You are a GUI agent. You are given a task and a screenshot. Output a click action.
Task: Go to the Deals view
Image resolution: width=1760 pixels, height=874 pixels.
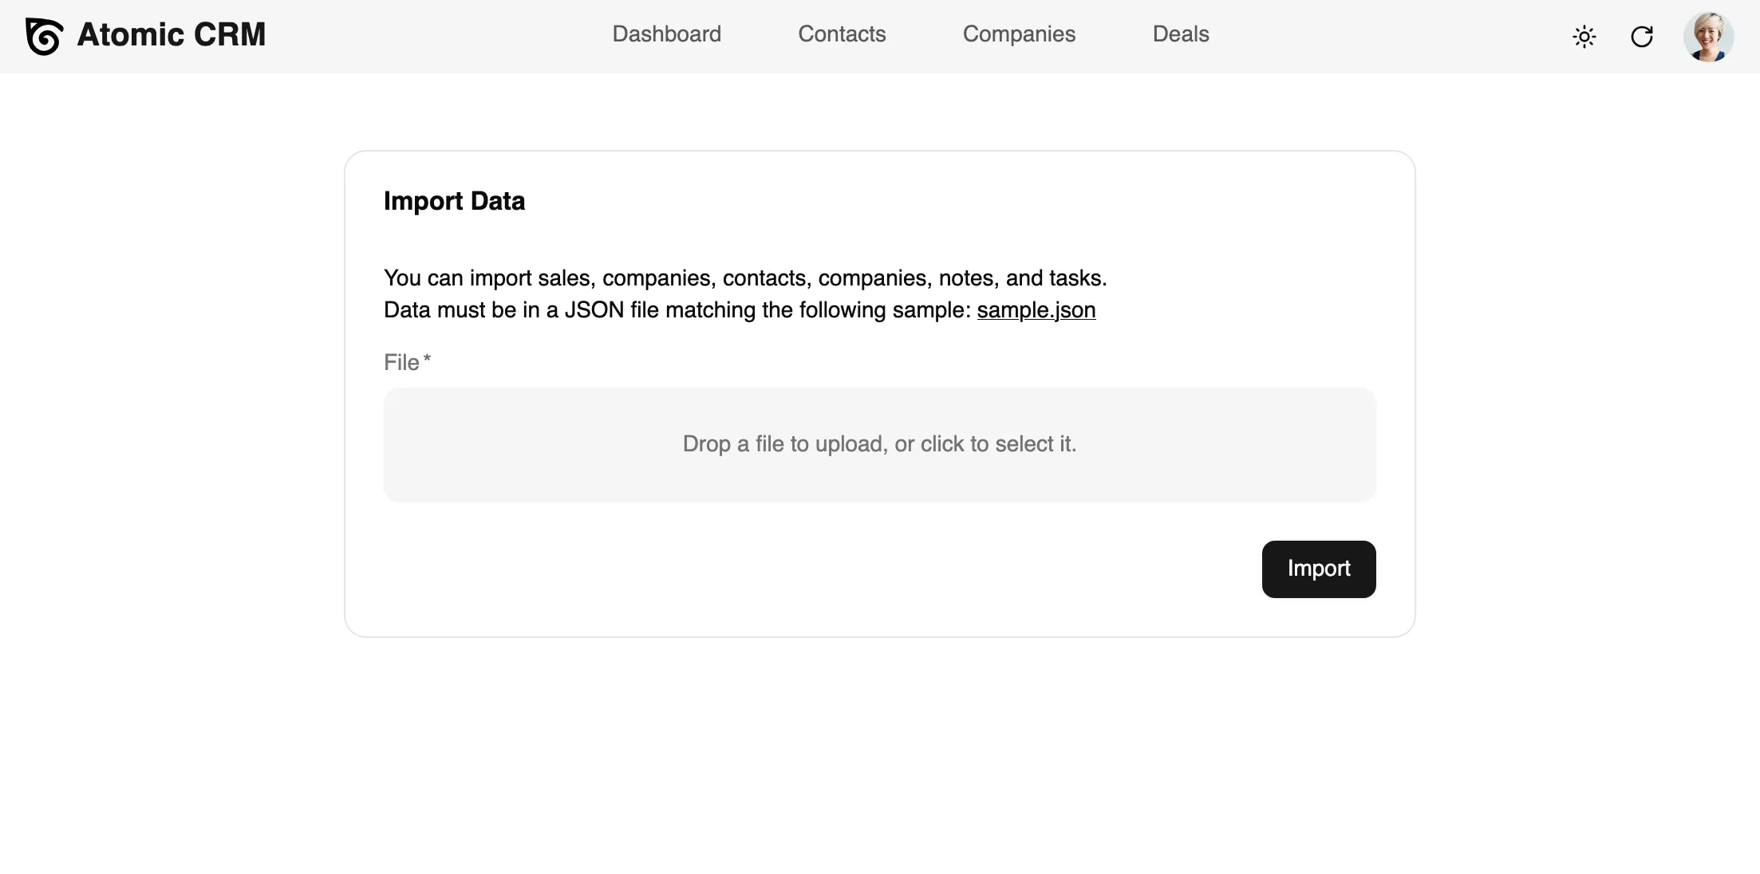1181,34
